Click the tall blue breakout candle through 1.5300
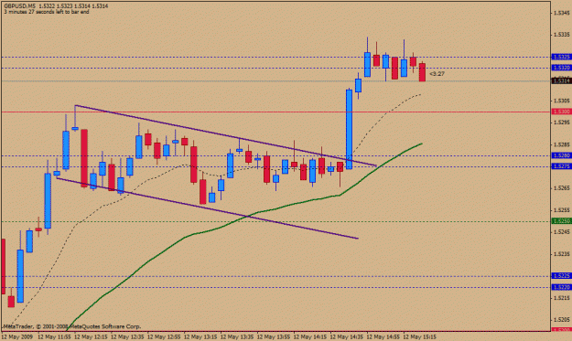The width and height of the screenshot is (572, 341). point(349,129)
